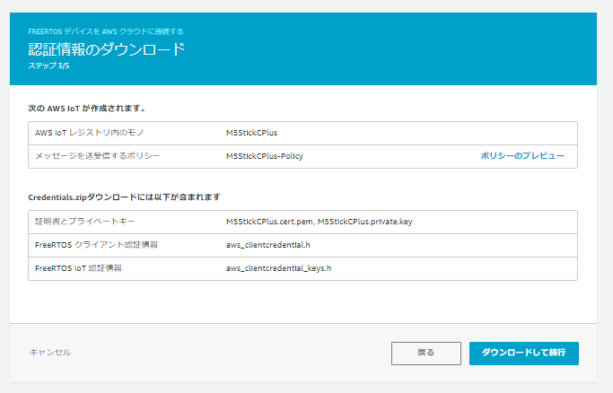613x393 pixels.
Task: Click the FREERTOS デバイスを AWS クラウドに接続する breadcrumb
Action: pyautogui.click(x=106, y=31)
